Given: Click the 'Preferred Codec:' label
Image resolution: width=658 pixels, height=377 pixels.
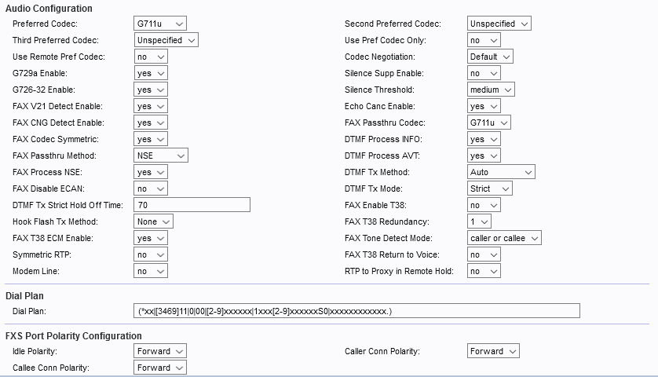Looking at the screenshot, I should (45, 24).
